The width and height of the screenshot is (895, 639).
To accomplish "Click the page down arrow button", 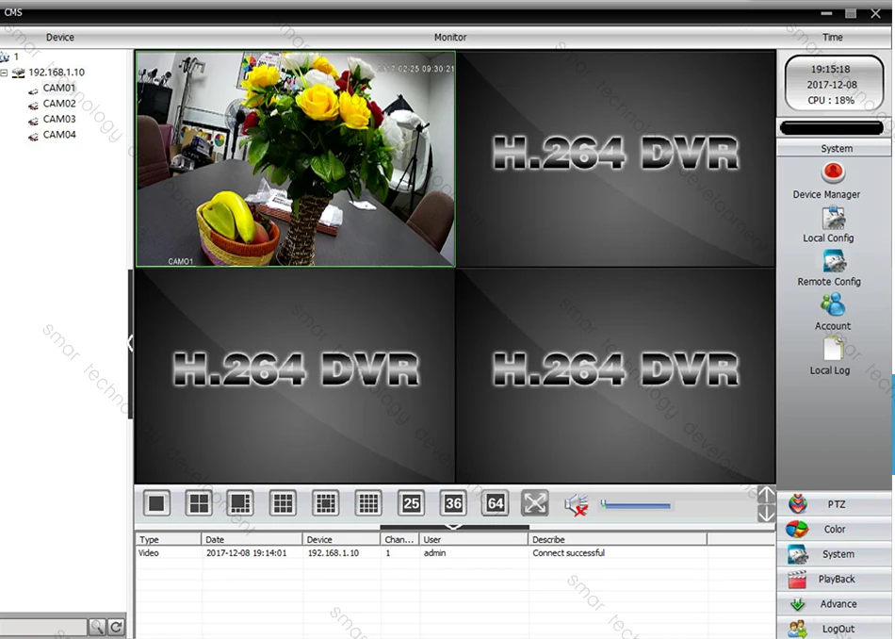I will (x=766, y=514).
